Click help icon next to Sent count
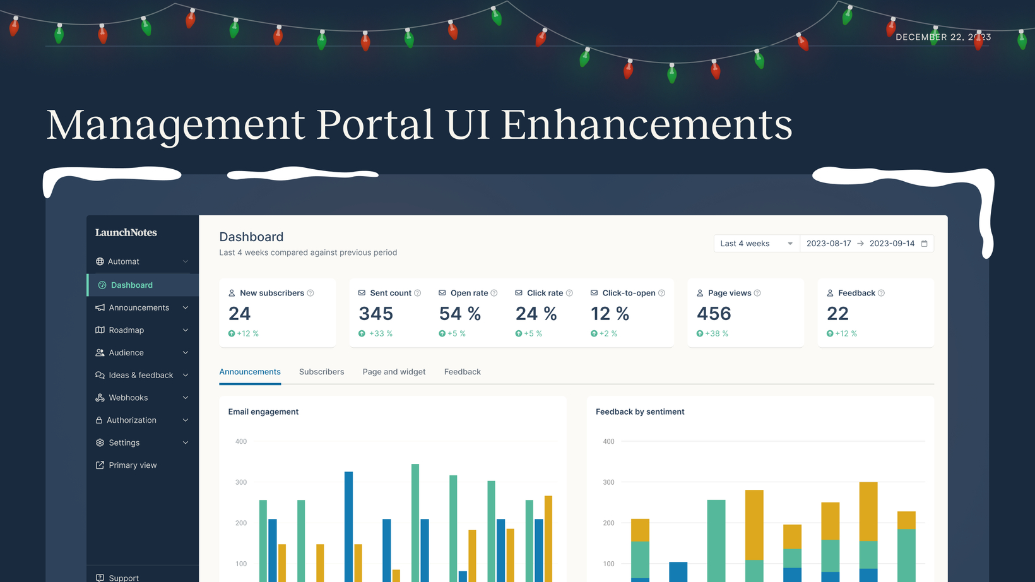The width and height of the screenshot is (1035, 582). pos(417,293)
